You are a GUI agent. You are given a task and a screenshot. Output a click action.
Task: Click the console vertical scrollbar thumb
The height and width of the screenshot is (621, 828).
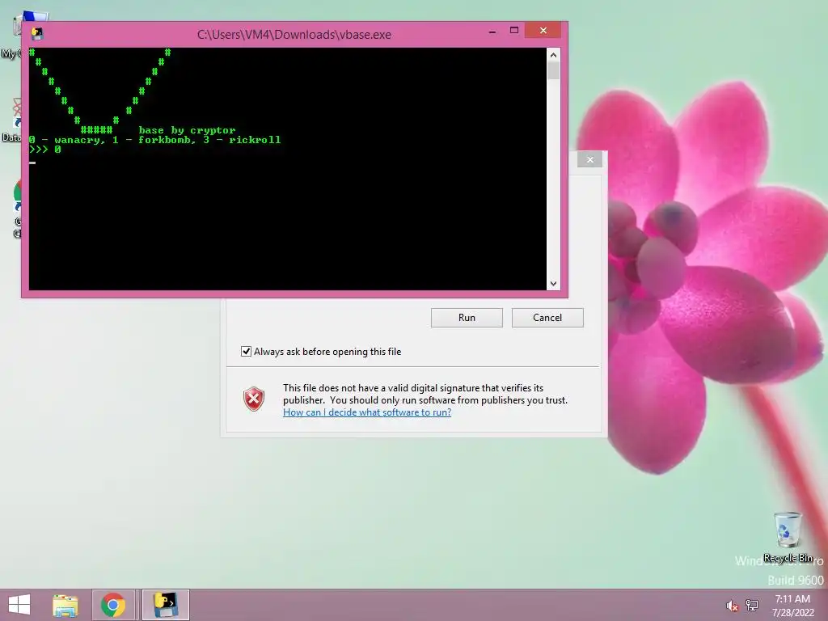click(x=553, y=71)
